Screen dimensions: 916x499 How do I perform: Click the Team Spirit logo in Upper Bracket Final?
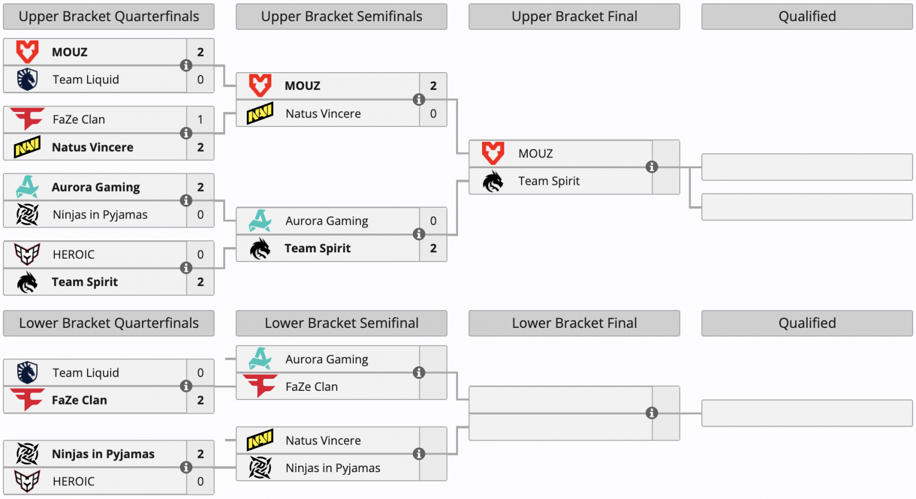(x=493, y=181)
